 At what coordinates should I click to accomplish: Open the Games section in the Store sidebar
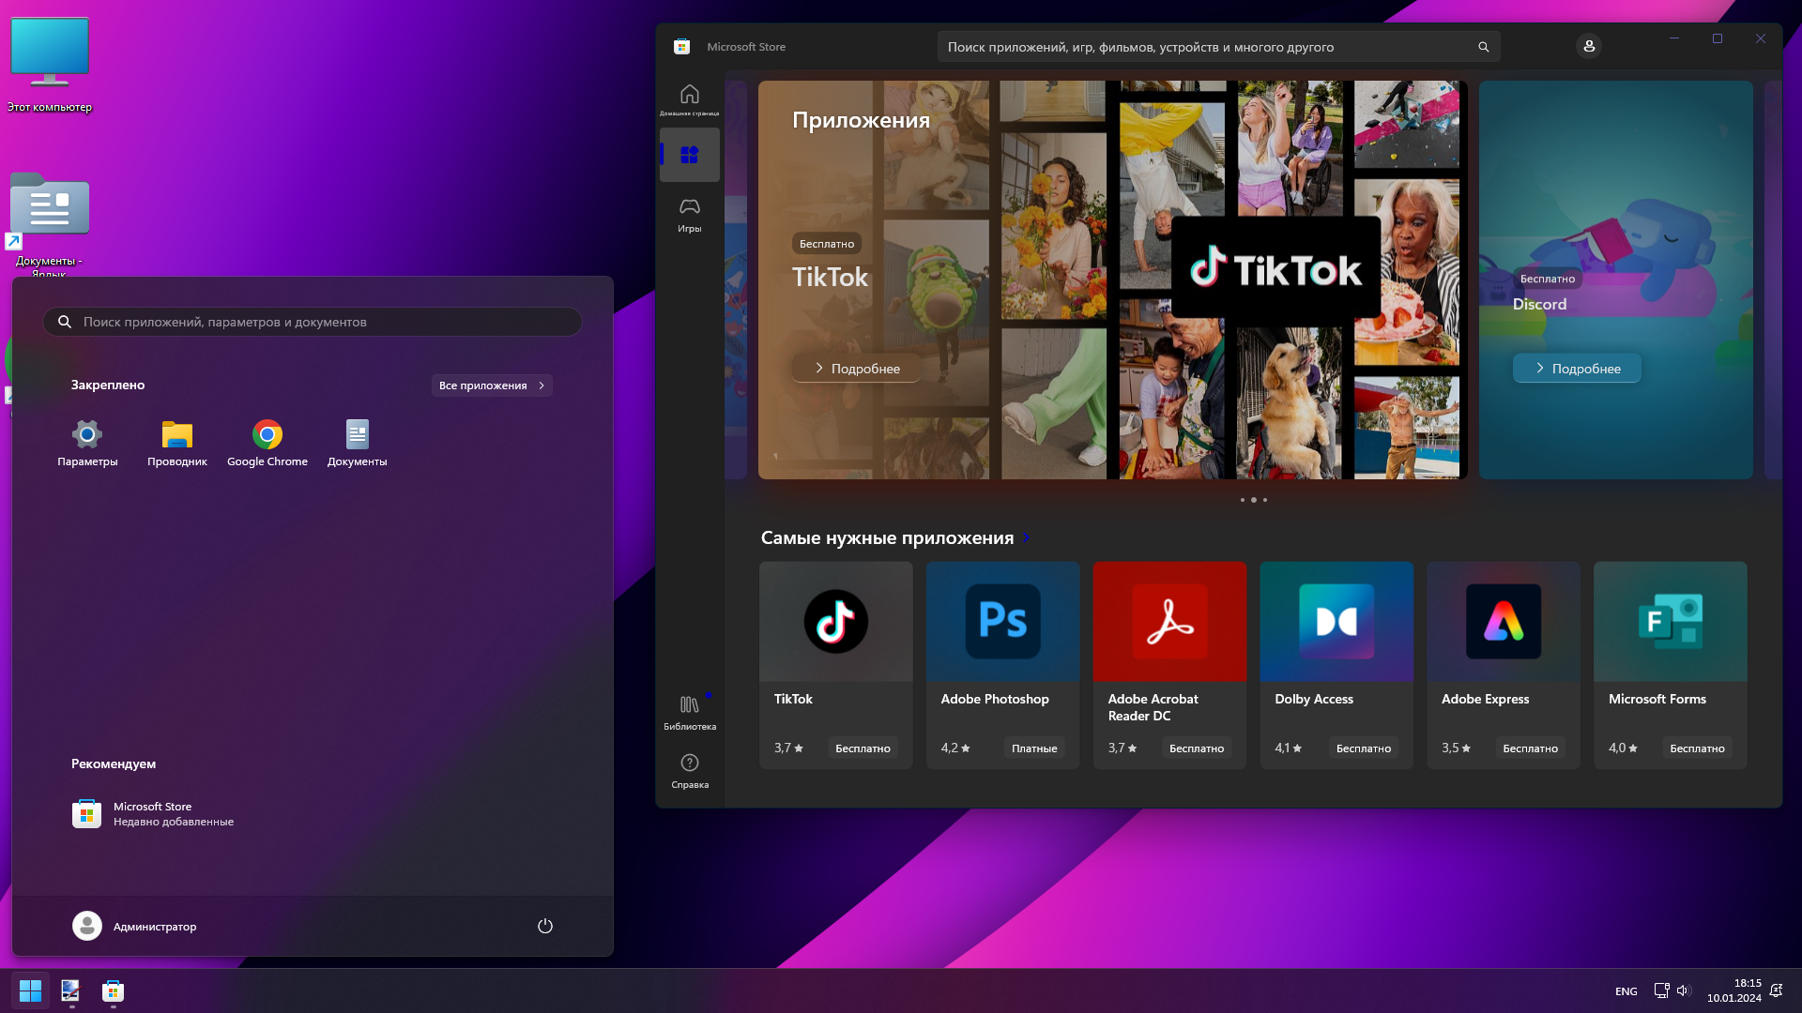coord(689,214)
